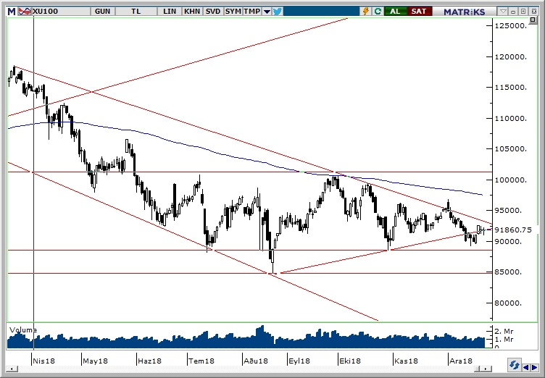Click the blue swap arrows icon

[x=514, y=366]
